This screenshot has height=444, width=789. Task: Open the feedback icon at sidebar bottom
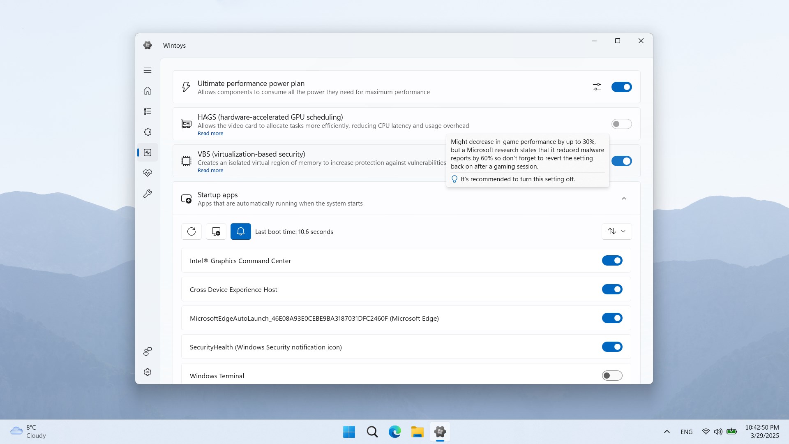(148, 351)
